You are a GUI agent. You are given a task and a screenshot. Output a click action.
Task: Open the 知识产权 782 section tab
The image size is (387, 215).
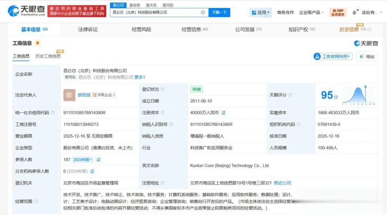point(302,30)
